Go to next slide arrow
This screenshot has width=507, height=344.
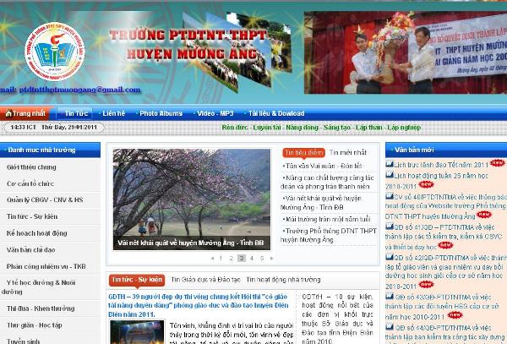click(271, 259)
